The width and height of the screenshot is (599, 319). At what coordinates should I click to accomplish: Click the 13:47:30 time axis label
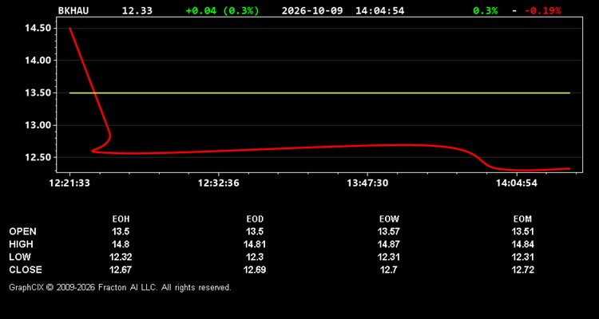point(367,183)
